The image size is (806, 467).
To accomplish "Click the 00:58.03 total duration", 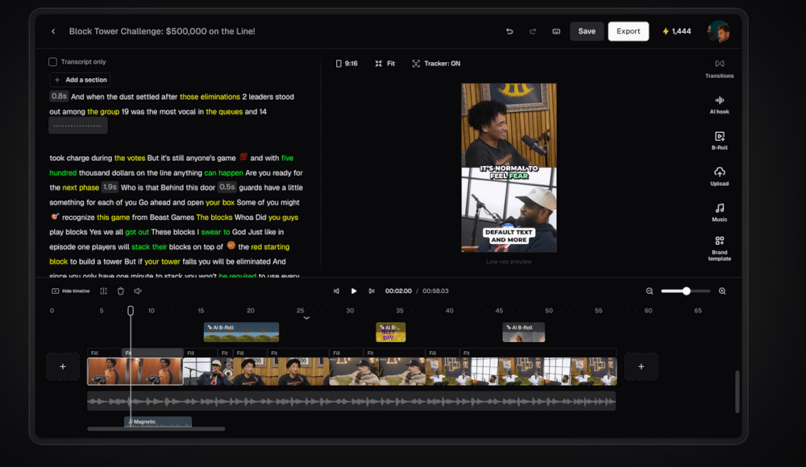I will [x=435, y=291].
